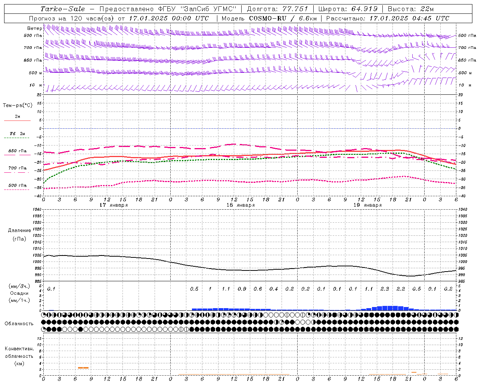Select 'Прогноз на 120 часа(ов)' header text
The image size is (478, 382).
tap(72, 18)
